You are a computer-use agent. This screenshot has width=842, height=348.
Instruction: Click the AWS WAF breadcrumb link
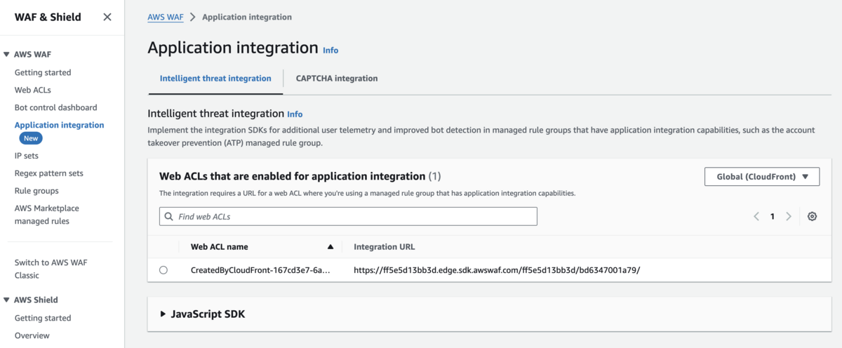166,17
